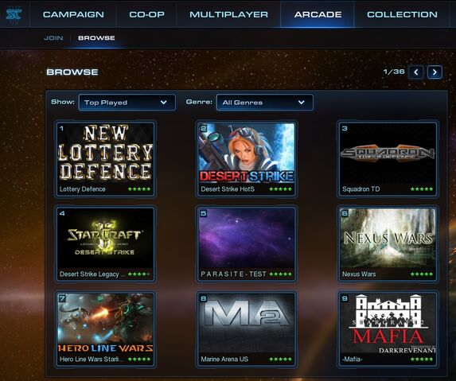Click Desert Strike Legacy title text
This screenshot has width=456, height=381.
pos(92,274)
